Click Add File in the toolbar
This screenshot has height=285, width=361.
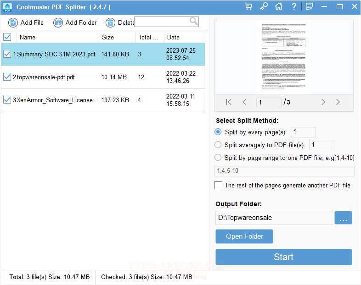[x=26, y=23]
